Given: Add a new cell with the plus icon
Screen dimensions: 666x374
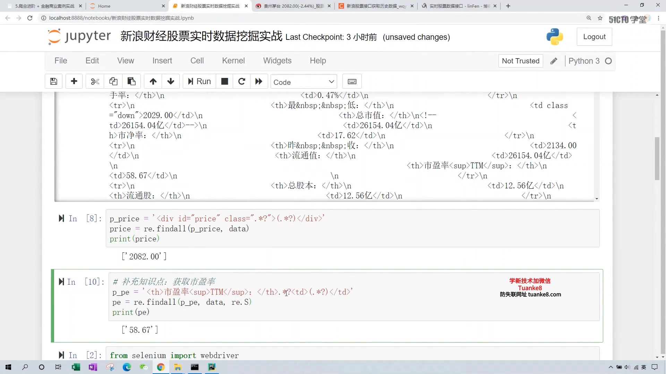Looking at the screenshot, I should [x=74, y=81].
